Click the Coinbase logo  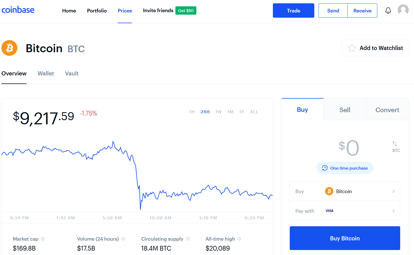click(18, 10)
